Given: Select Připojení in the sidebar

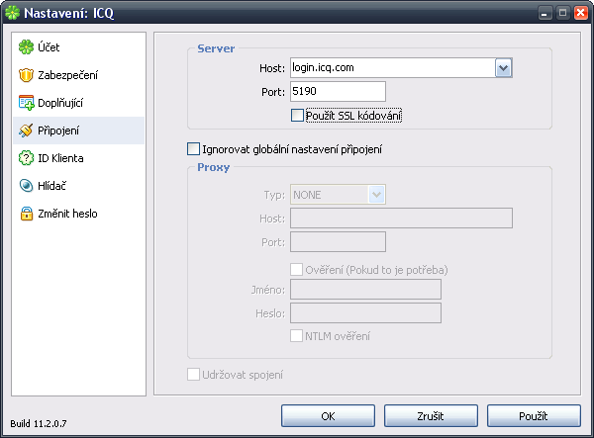Looking at the screenshot, I should 78,131.
